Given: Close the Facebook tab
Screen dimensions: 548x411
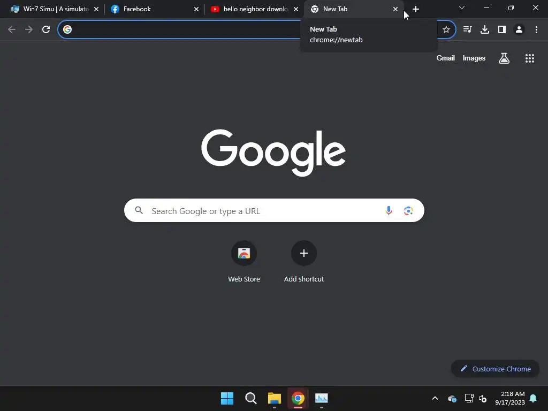Looking at the screenshot, I should [196, 9].
